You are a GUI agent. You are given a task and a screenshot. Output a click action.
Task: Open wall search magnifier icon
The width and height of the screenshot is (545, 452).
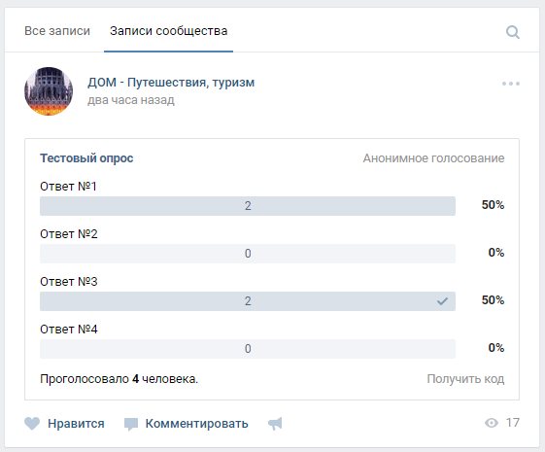click(x=513, y=32)
